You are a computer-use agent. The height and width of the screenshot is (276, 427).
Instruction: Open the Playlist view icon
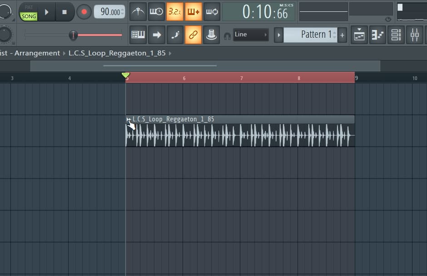pos(359,35)
